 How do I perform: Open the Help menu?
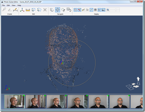pos(19,5)
